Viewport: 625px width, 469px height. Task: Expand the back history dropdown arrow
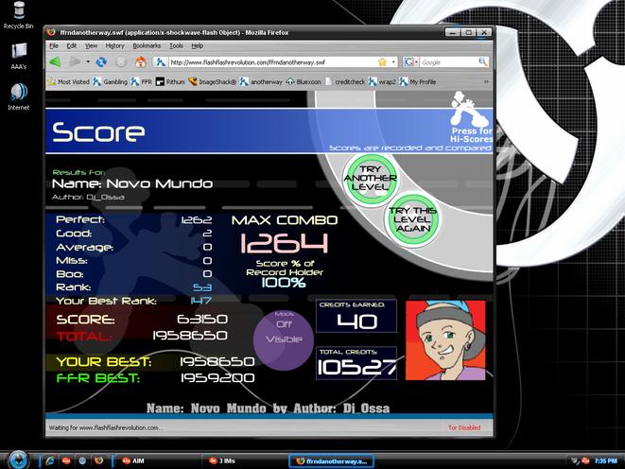88,62
